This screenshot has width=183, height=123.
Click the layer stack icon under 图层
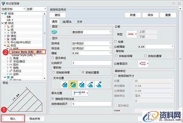pos(54,32)
